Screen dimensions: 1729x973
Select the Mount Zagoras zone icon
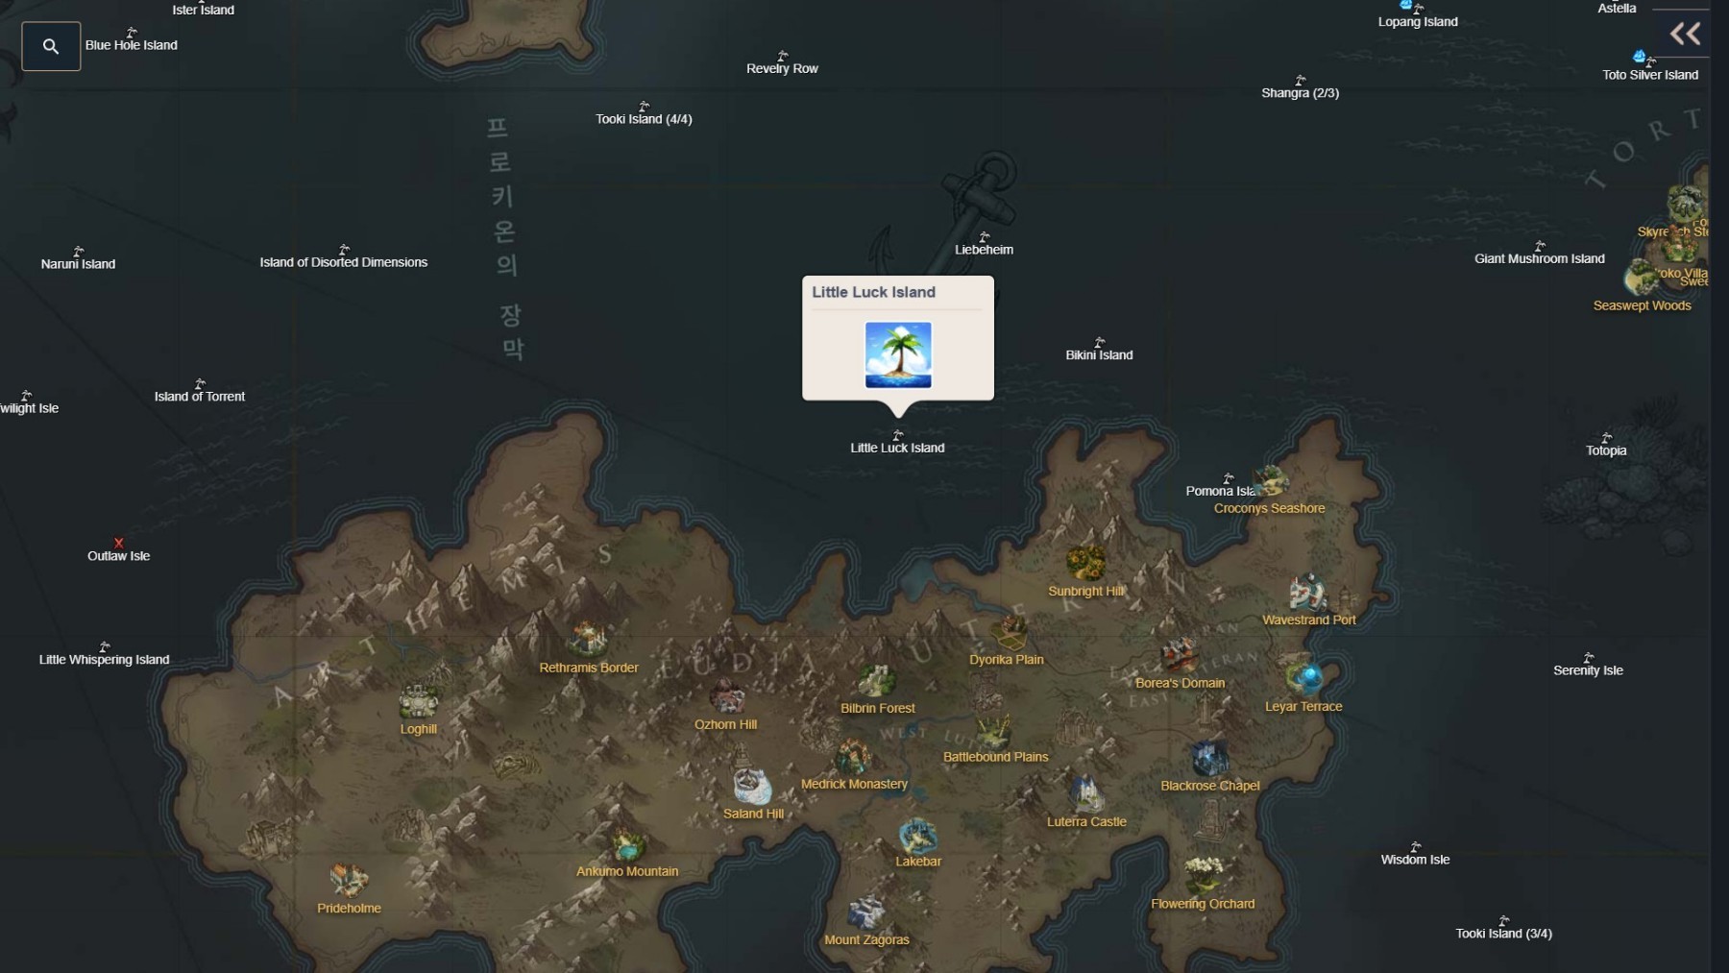pyautogui.click(x=865, y=912)
